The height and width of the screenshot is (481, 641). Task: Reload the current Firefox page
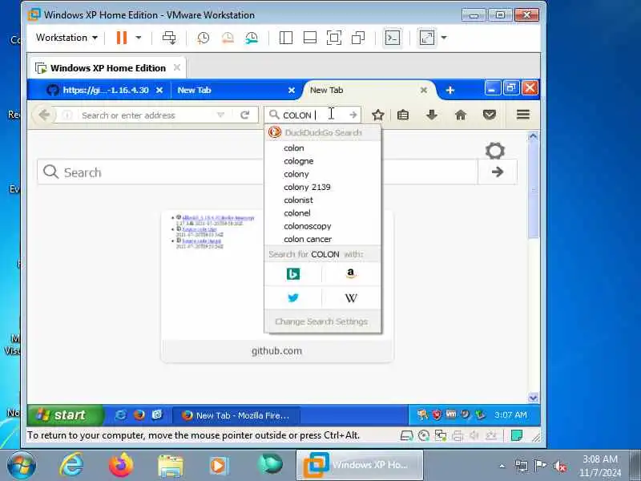pyautogui.click(x=244, y=115)
